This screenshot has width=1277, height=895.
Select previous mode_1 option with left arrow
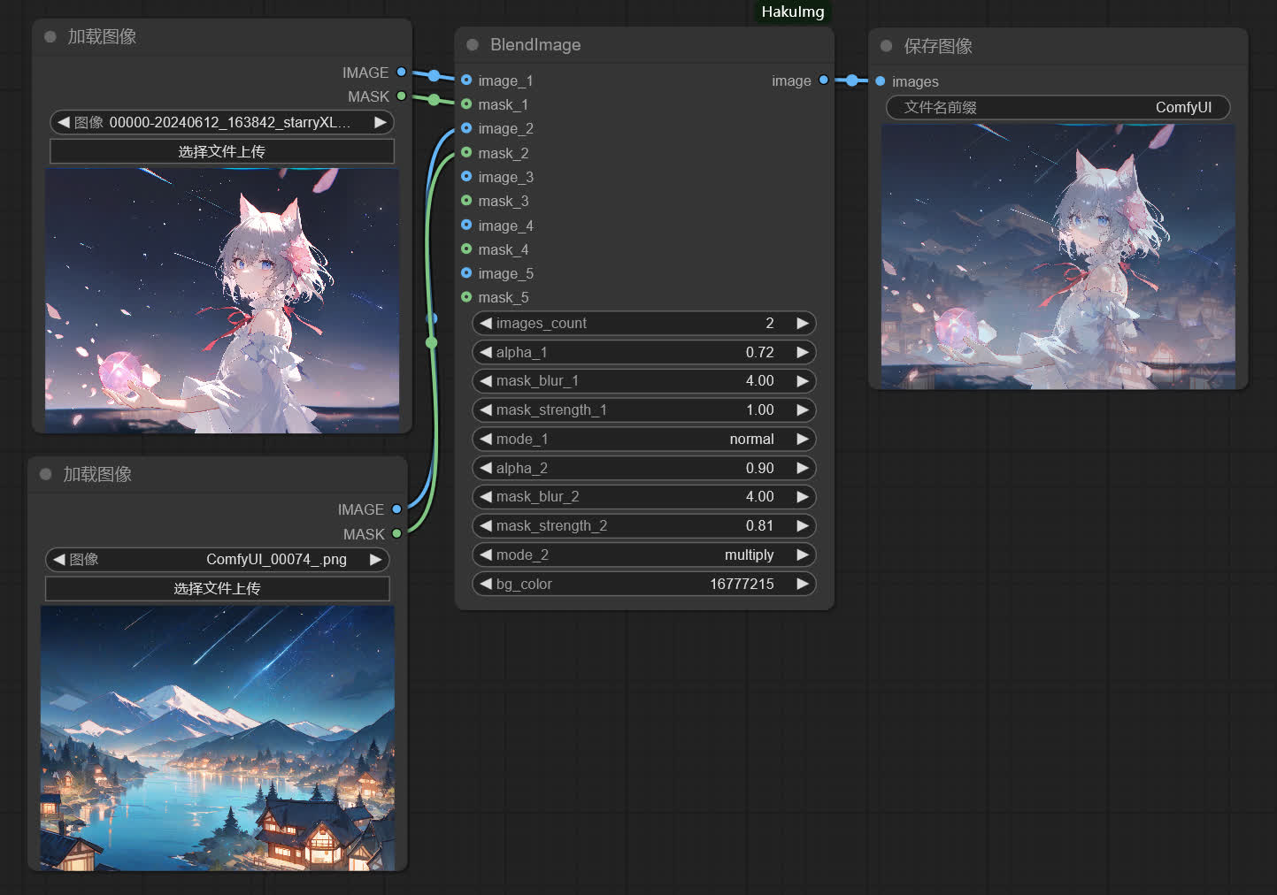click(x=485, y=439)
